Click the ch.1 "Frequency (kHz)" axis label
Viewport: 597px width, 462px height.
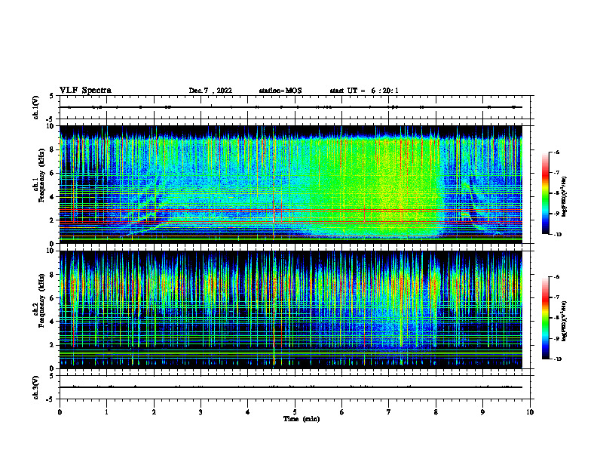[41, 175]
